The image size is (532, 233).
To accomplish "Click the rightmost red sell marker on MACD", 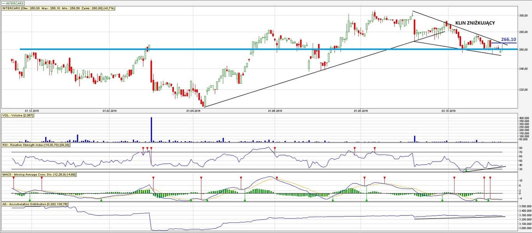I will click(490, 178).
